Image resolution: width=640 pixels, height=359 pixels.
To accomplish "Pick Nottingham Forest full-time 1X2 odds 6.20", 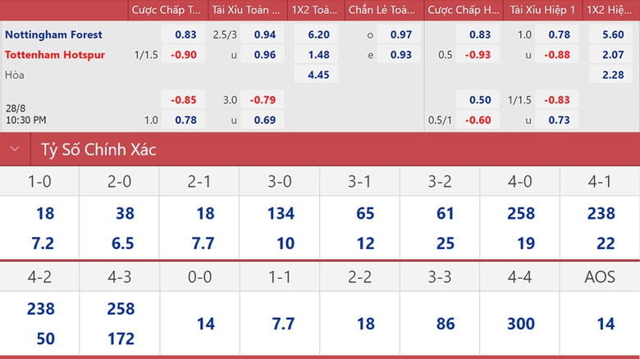I will tap(318, 34).
